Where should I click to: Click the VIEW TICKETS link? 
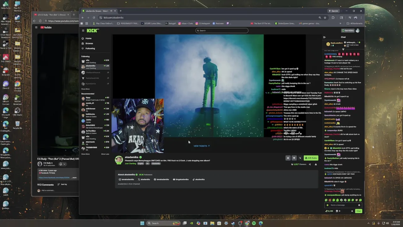[201, 146]
